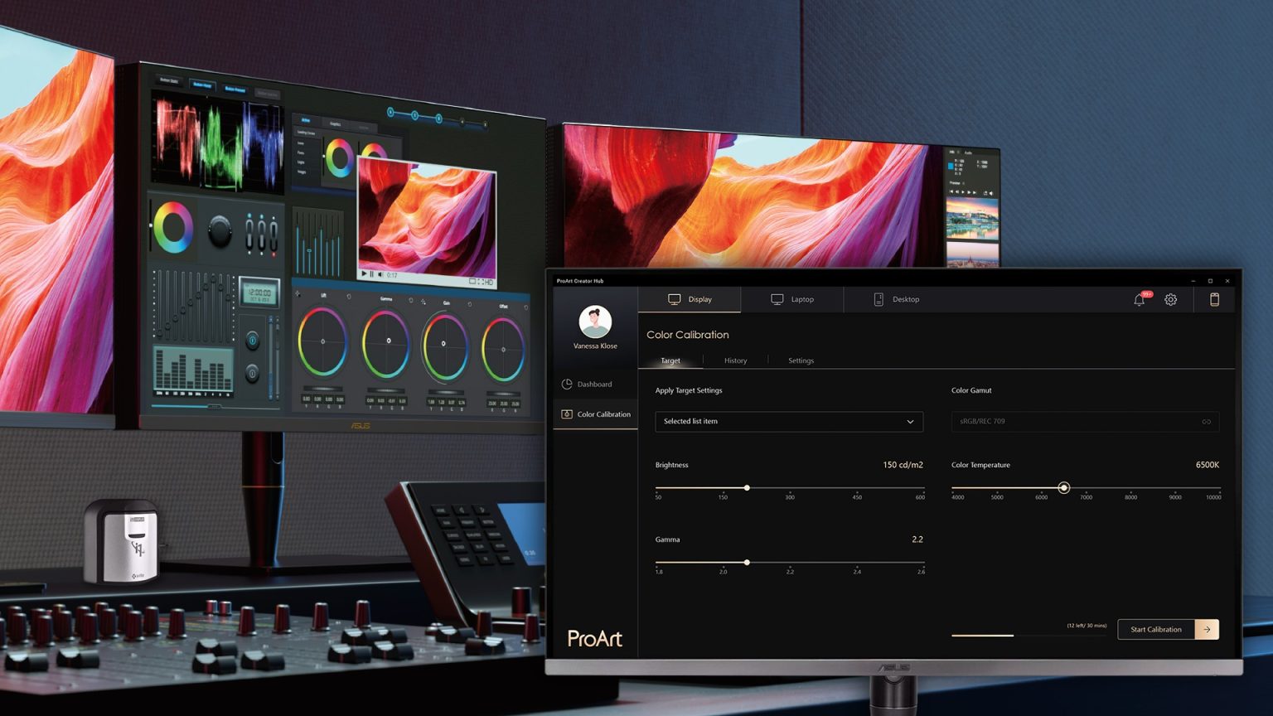Adjust the Color Temperature slider to 6500K

point(1064,488)
